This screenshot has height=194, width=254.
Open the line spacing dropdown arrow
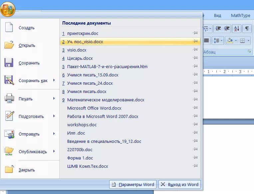click(x=222, y=41)
